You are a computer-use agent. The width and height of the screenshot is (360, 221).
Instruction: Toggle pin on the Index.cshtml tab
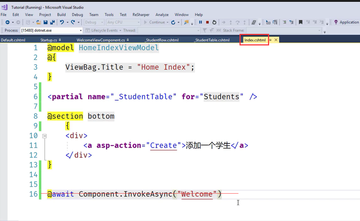point(271,40)
